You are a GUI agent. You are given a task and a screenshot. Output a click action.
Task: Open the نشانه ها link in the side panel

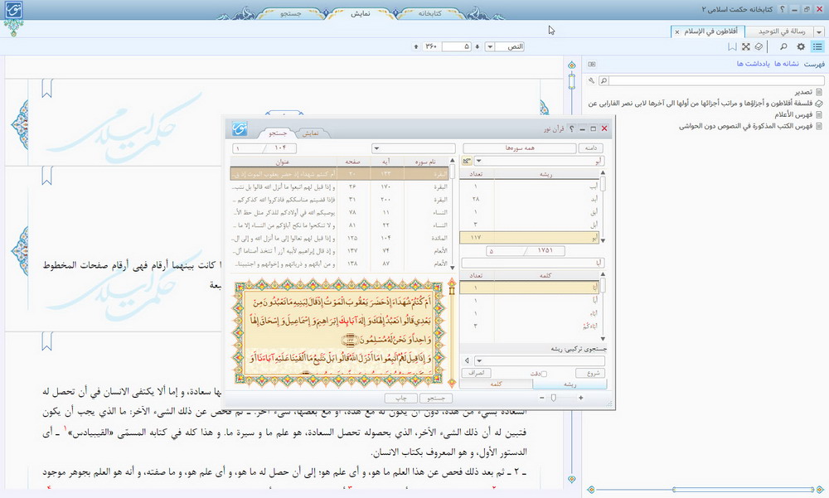point(787,64)
